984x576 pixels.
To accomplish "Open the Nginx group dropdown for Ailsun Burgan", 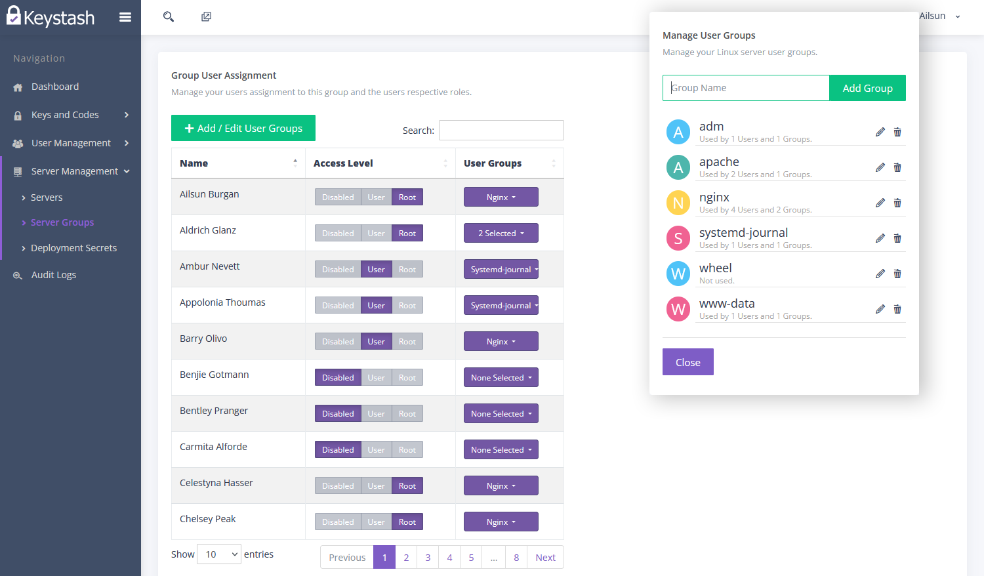I will [501, 196].
